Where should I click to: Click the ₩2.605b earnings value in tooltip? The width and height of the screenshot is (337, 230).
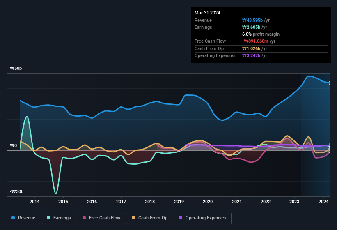point(251,27)
